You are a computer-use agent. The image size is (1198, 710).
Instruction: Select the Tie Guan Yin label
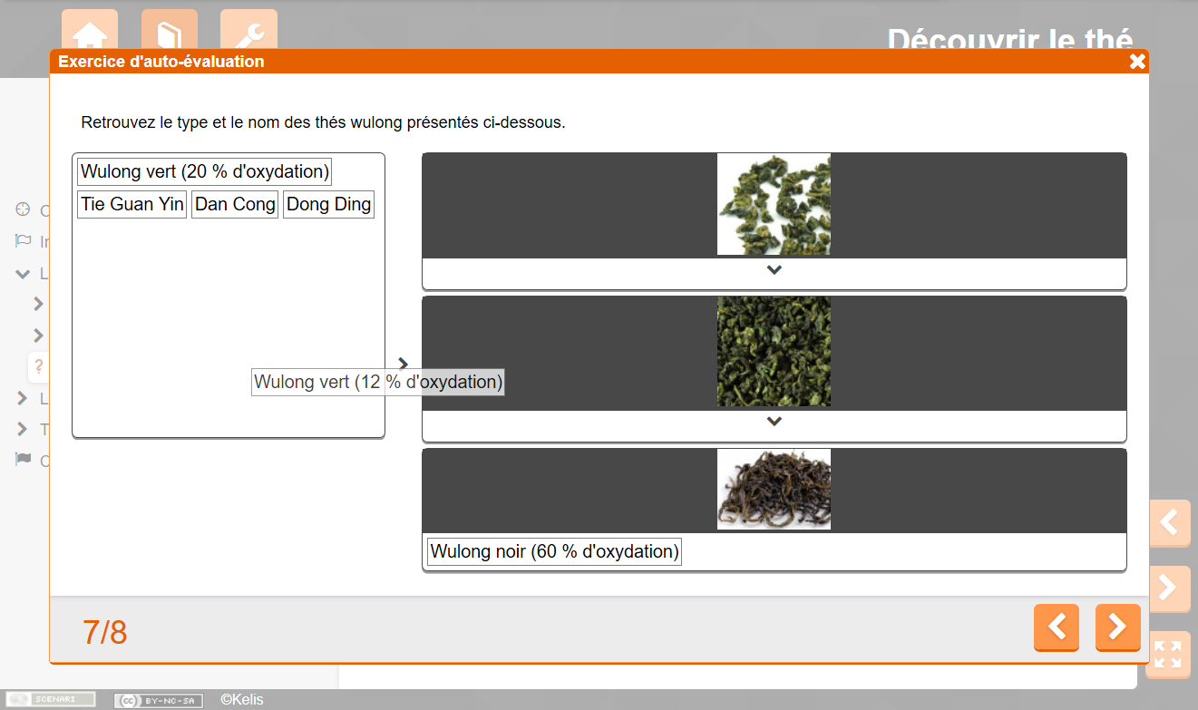pos(132,204)
